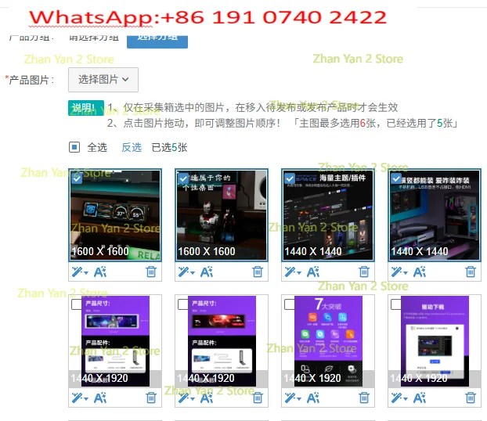Delete the gauge display 1600 X 1600 image
Screen dimensions: 487x421
click(151, 272)
